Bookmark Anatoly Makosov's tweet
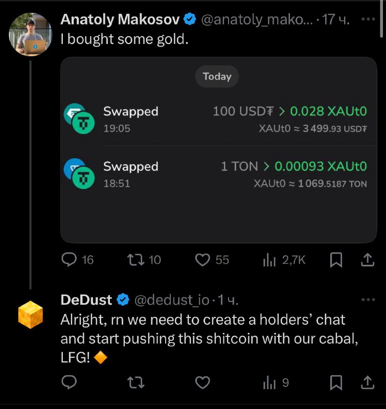The width and height of the screenshot is (386, 409). 336,260
